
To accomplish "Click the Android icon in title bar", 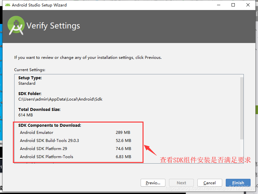I will coord(7,5).
